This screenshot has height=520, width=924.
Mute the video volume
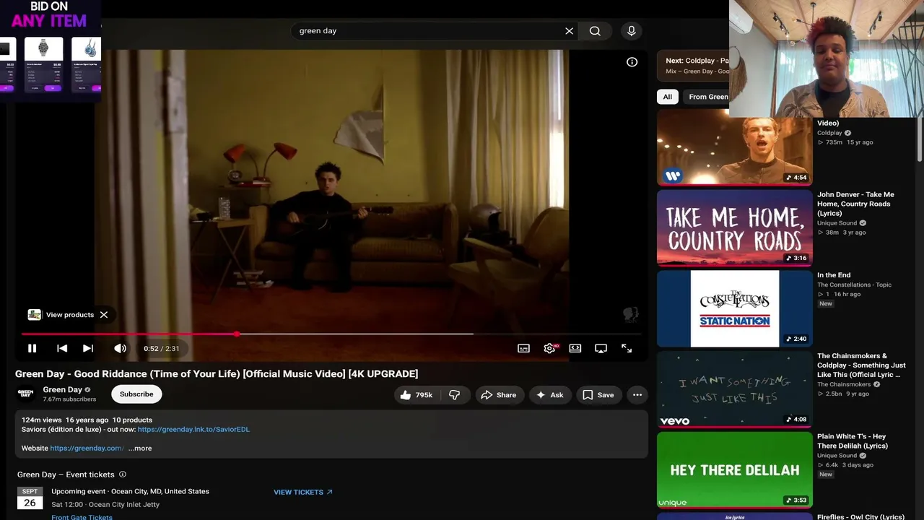click(120, 348)
